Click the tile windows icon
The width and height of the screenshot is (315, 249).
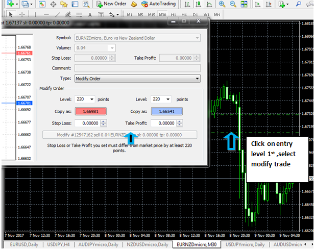point(244,4)
